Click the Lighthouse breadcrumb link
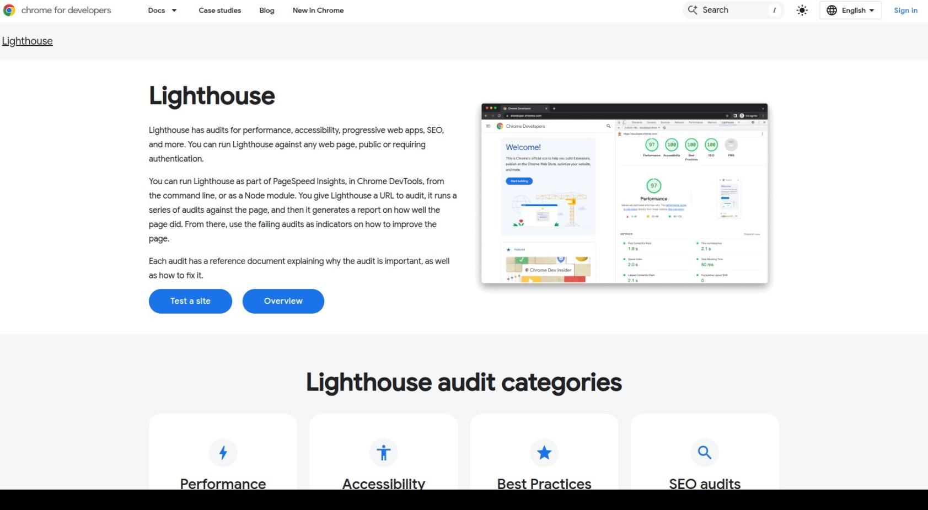 [x=27, y=41]
